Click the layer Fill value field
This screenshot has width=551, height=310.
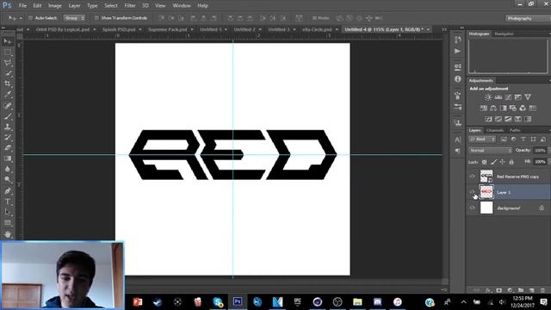click(x=540, y=162)
